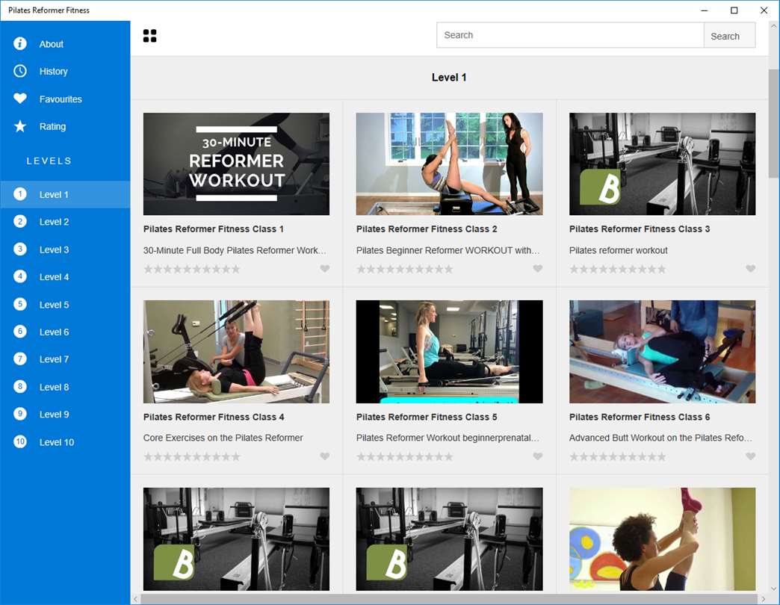Click the Favourites heart icon in sidebar
The width and height of the screenshot is (780, 605).
20,99
